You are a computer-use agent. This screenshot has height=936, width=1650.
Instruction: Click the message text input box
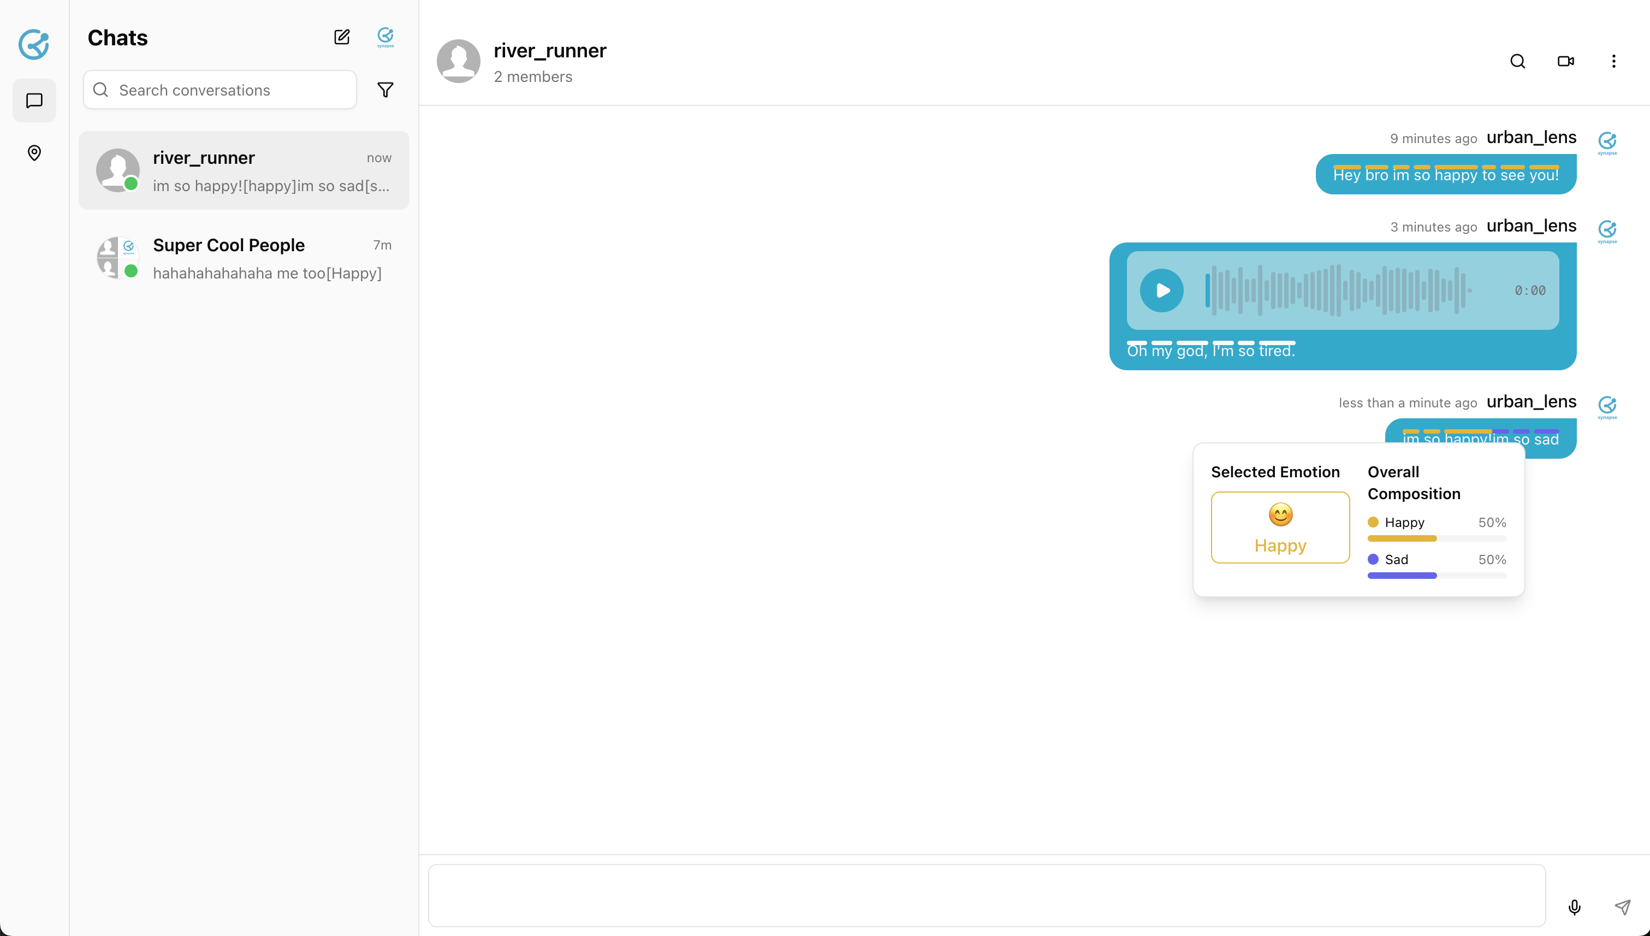pyautogui.click(x=987, y=895)
